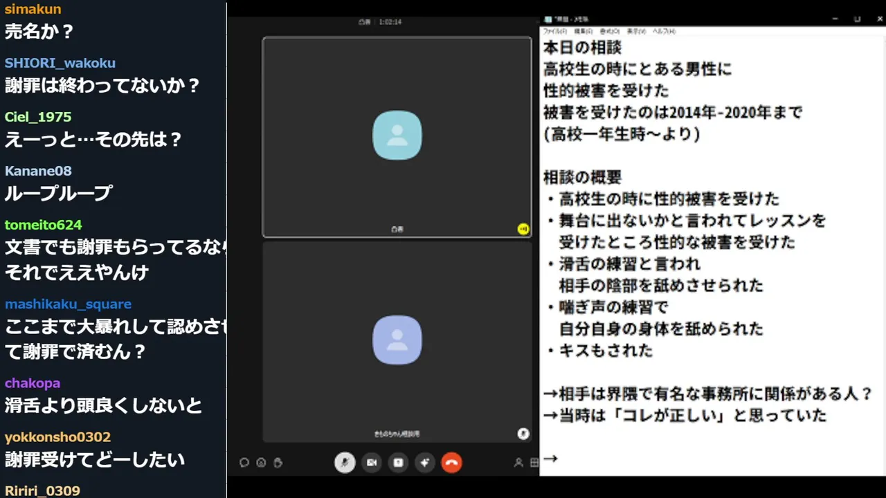Click chat message 滑舌より頭良くしないと
Image resolution: width=886 pixels, height=498 pixels.
click(104, 405)
